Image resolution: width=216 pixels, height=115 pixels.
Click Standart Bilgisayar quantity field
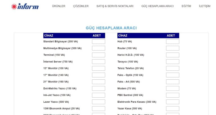click(98, 42)
